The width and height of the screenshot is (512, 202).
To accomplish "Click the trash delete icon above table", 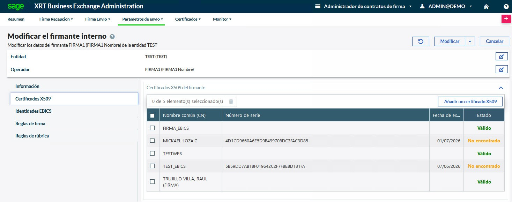I will click(x=231, y=102).
